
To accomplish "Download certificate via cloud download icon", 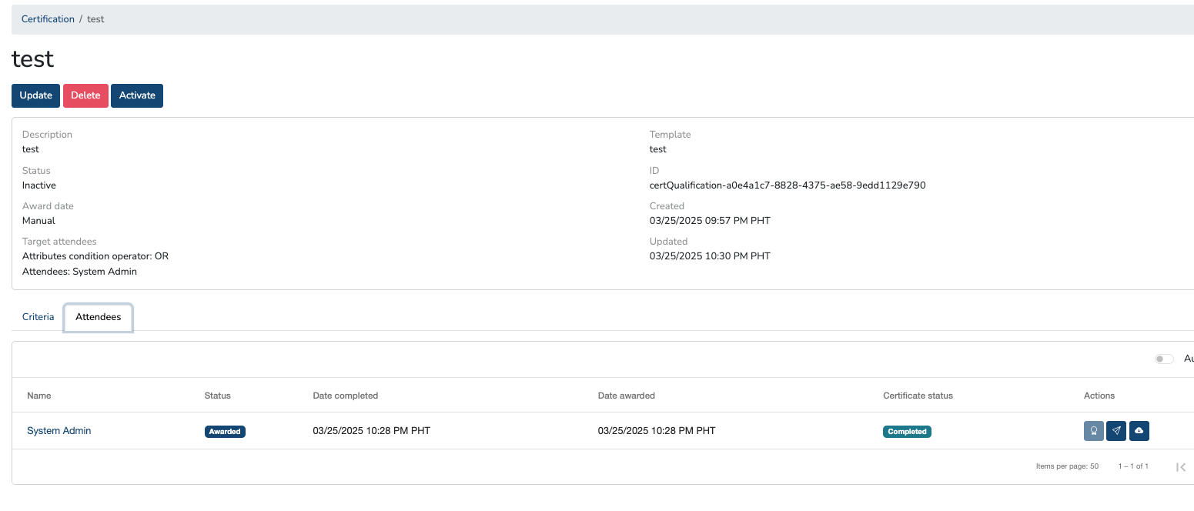I will tap(1139, 431).
